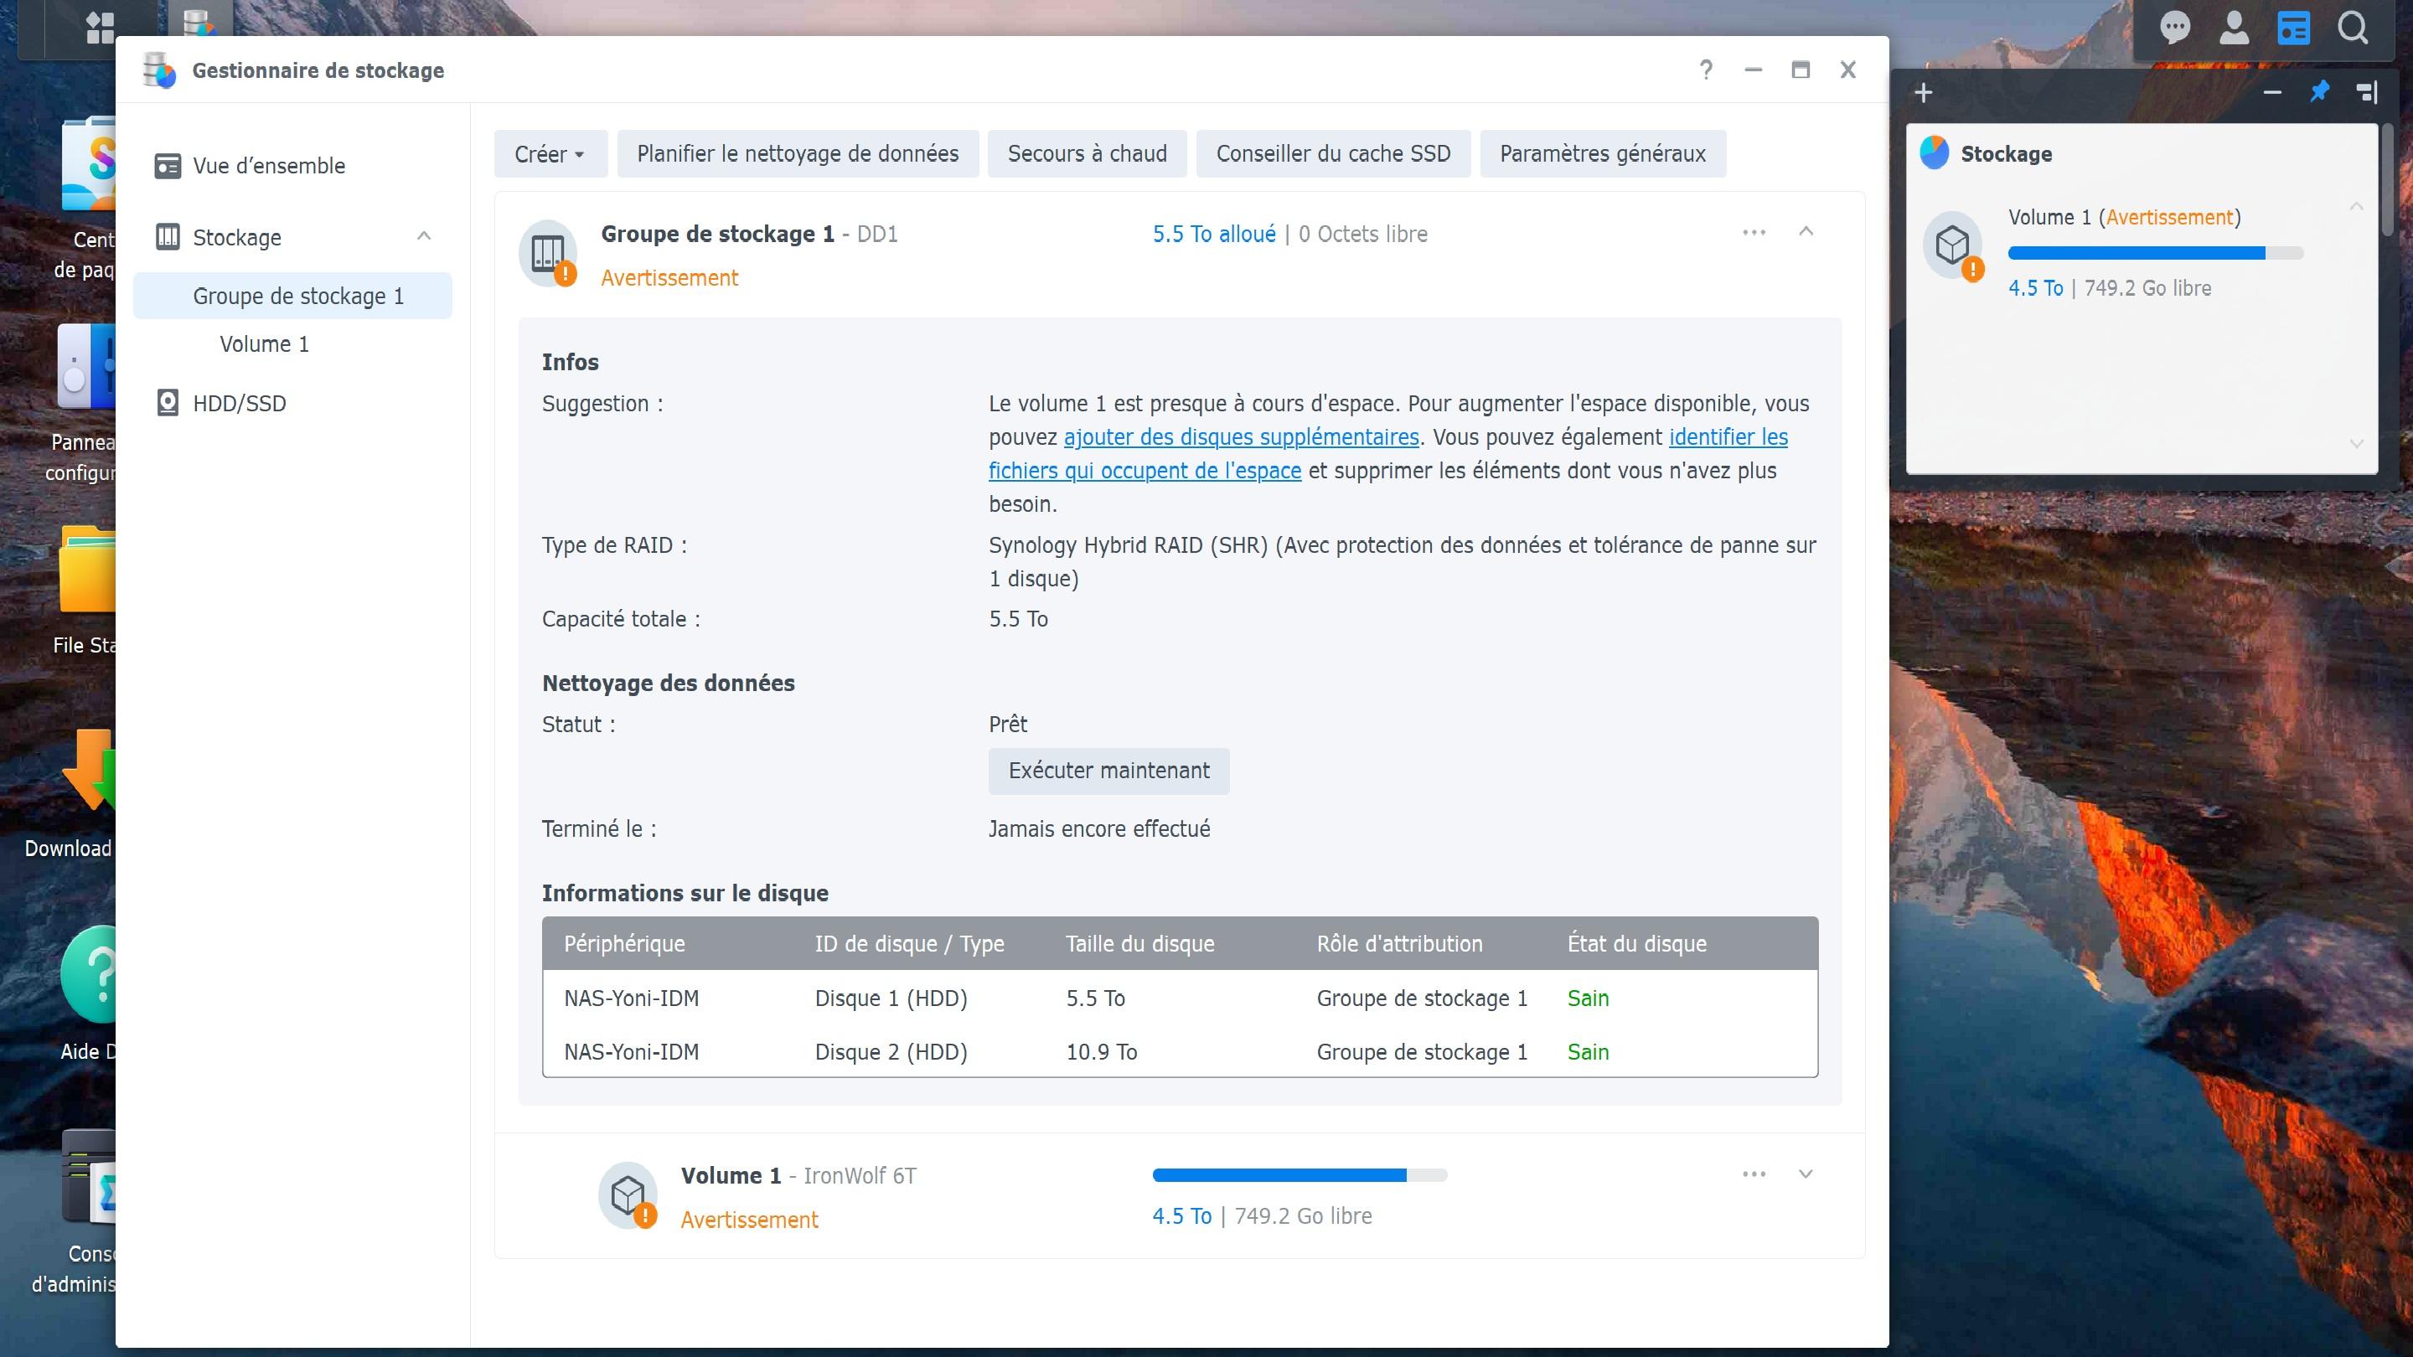Screen dimensions: 2413x1357
Task: Select Volume 1 in sidebar tree
Action: point(264,343)
